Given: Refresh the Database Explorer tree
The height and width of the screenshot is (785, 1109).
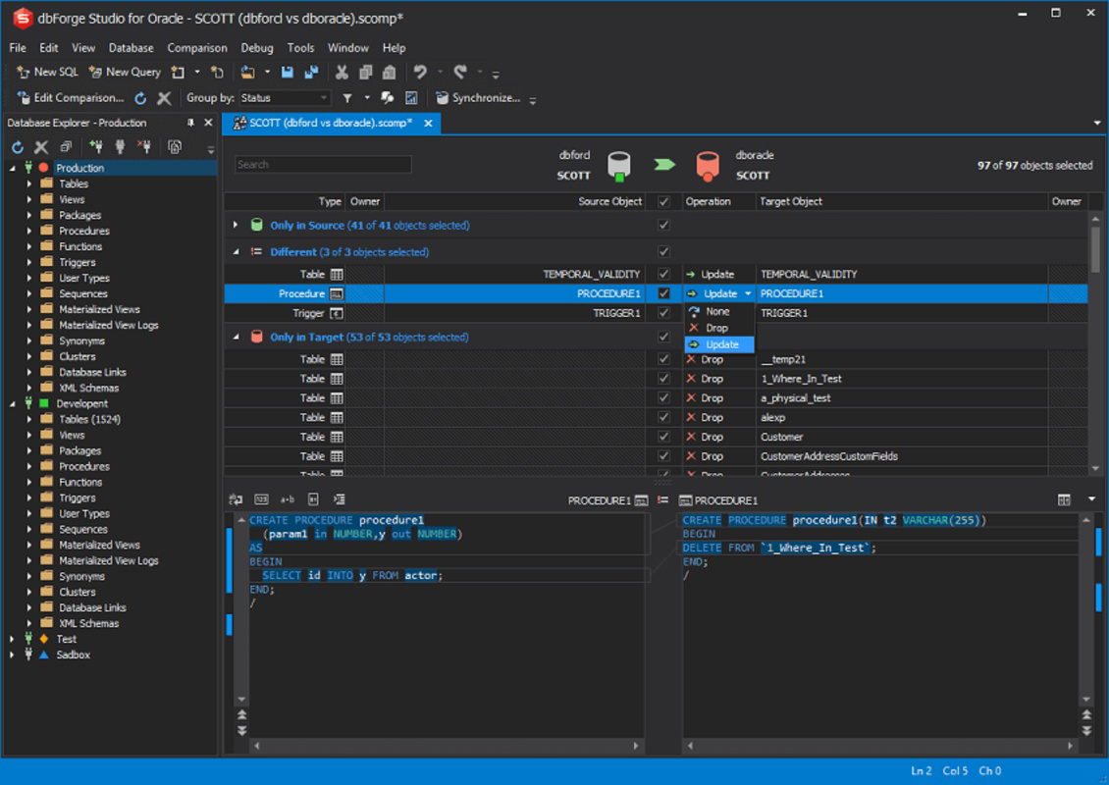Looking at the screenshot, I should [x=18, y=147].
